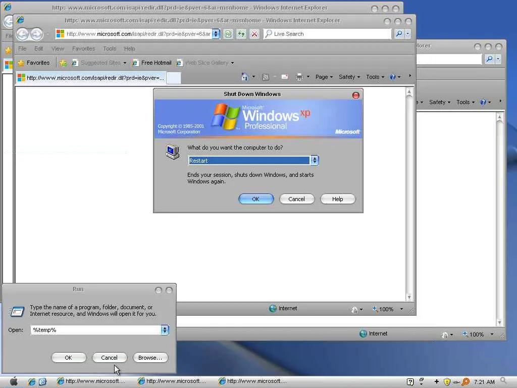Click the protected mode lock icon in front status bar
Viewport: 517px width, 388px height.
coord(354,310)
